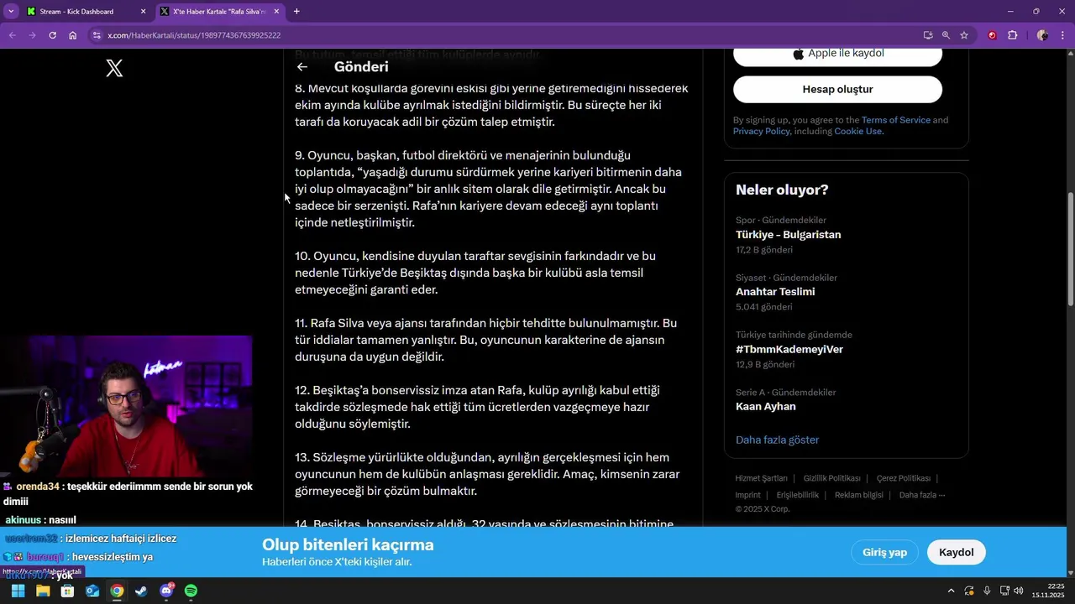Go back using the Gönderi back arrow

click(x=302, y=67)
